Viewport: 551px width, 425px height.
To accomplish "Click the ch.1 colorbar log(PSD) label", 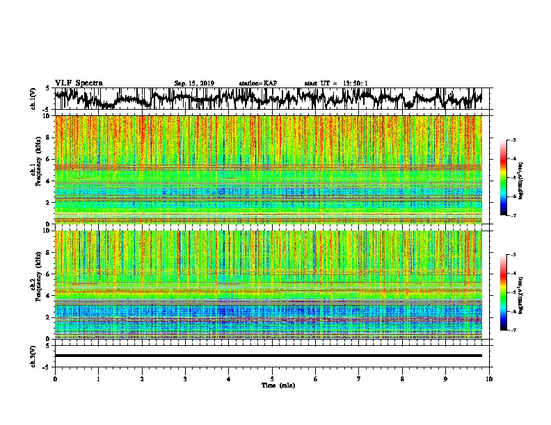I will pos(520,181).
